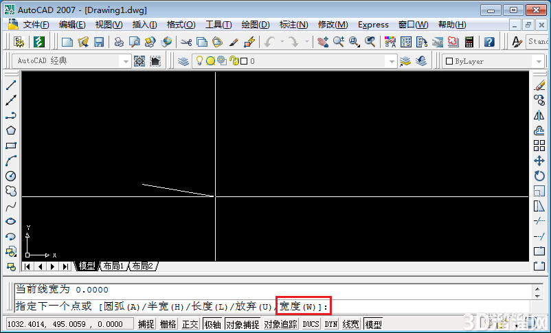This screenshot has height=333, width=551.
Task: Click the New drawing icon
Action: 67,42
